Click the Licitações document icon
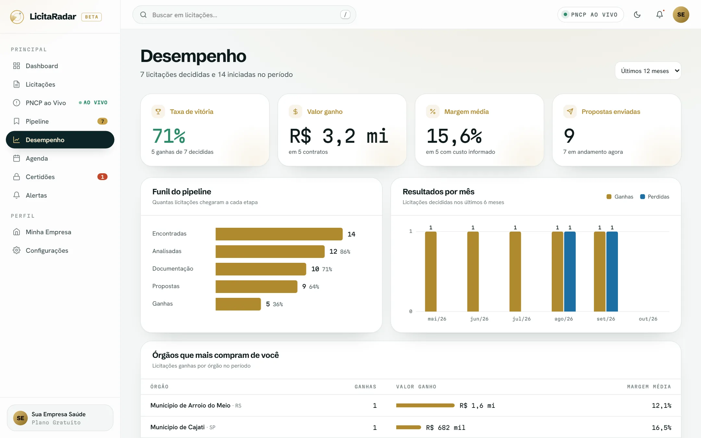The height and width of the screenshot is (438, 701). [x=17, y=84]
